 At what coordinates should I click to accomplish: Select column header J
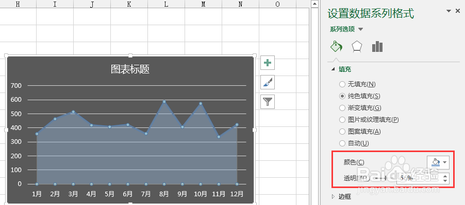(x=92, y=4)
